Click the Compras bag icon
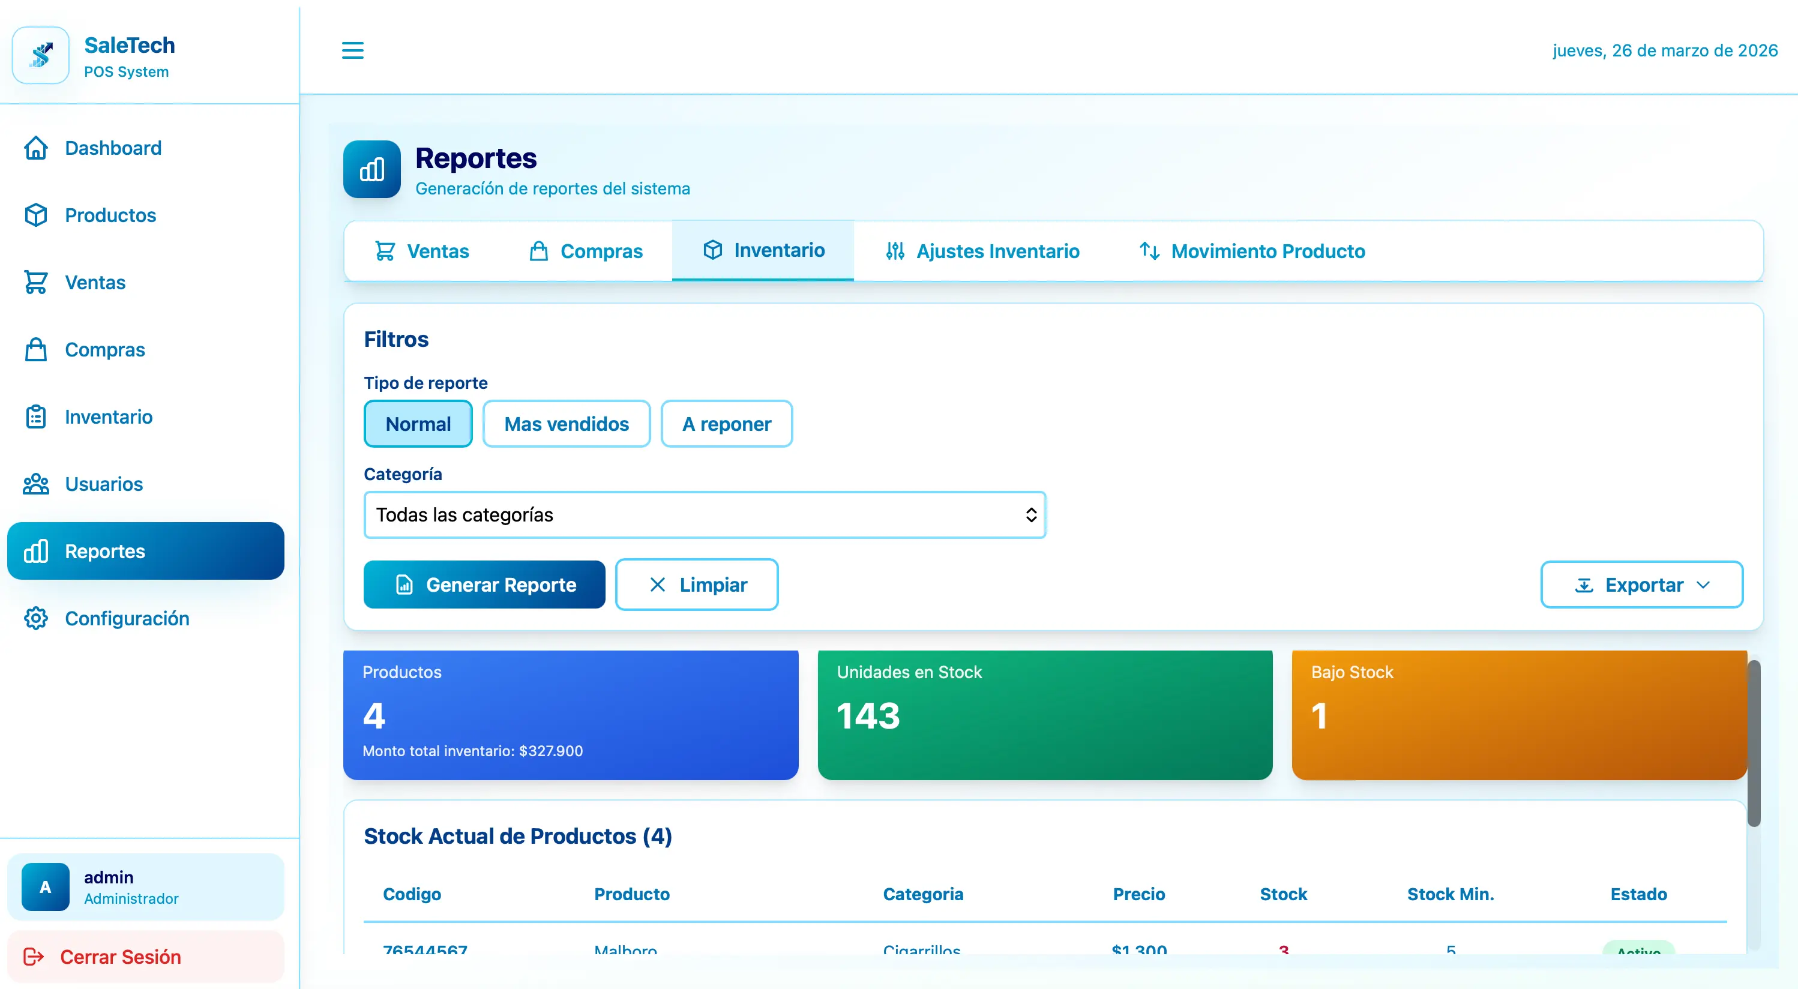 pyautogui.click(x=35, y=350)
